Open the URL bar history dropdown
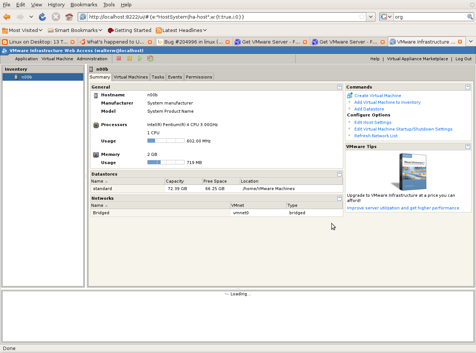Viewport: 476px width, 353px height. click(371, 17)
